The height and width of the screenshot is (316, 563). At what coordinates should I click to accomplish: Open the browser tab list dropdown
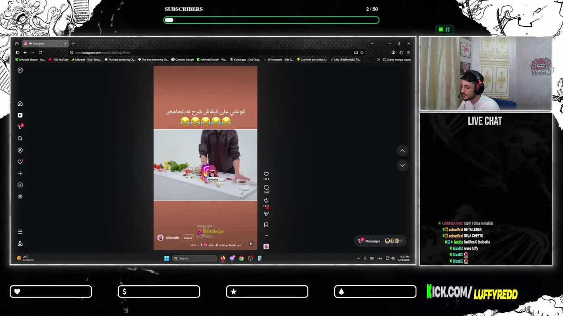(x=372, y=43)
